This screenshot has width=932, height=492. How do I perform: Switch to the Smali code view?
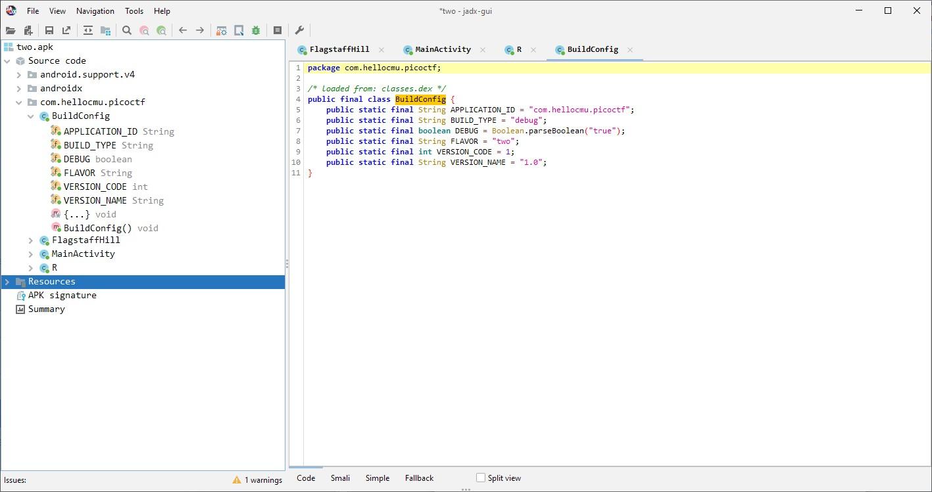tap(340, 478)
